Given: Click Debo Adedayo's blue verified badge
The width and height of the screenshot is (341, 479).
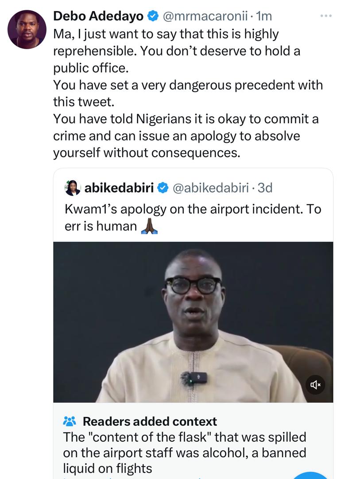Looking at the screenshot, I should coord(153,16).
